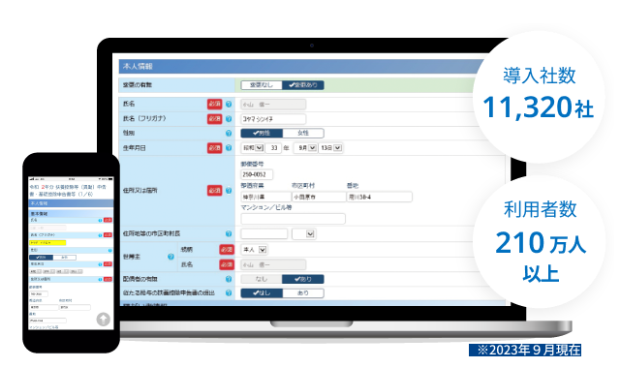Open dropdown beside 住所地等の市区町村長 field
The width and height of the screenshot is (620, 368).
click(303, 234)
